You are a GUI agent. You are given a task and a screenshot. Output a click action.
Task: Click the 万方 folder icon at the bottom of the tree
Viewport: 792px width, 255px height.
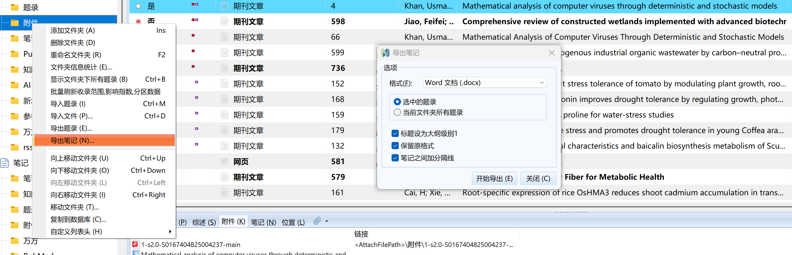pos(14,241)
